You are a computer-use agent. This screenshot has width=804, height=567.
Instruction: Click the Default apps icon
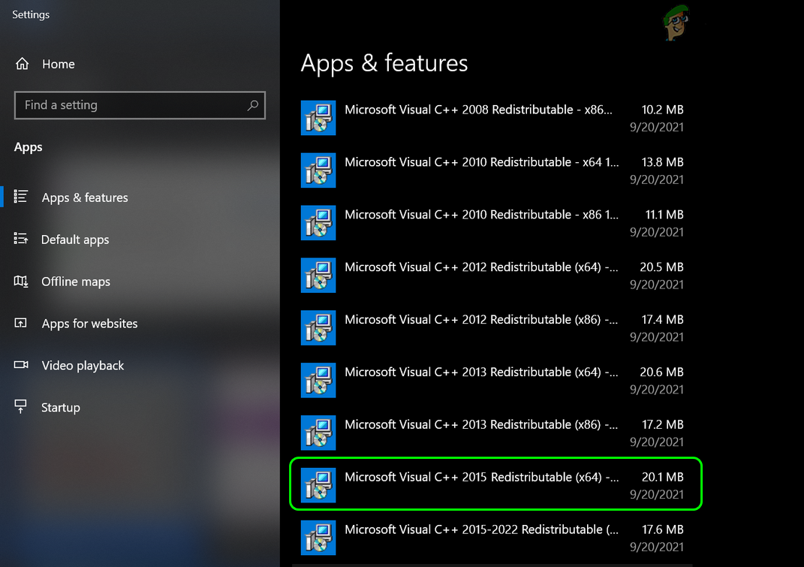[x=20, y=239]
